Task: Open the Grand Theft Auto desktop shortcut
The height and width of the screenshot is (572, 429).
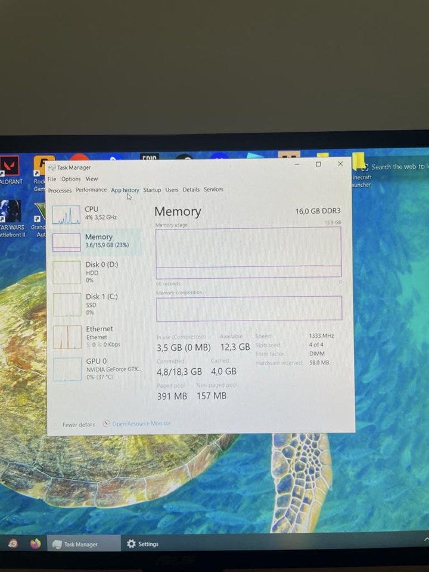Action: pyautogui.click(x=39, y=220)
